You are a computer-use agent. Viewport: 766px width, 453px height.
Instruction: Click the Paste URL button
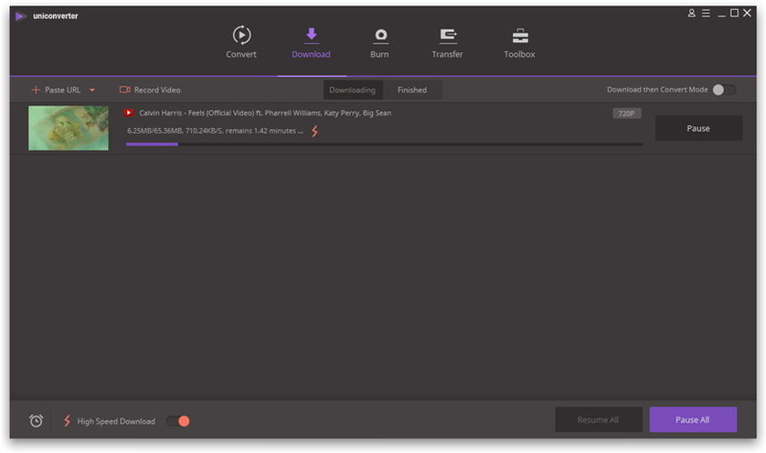(56, 90)
